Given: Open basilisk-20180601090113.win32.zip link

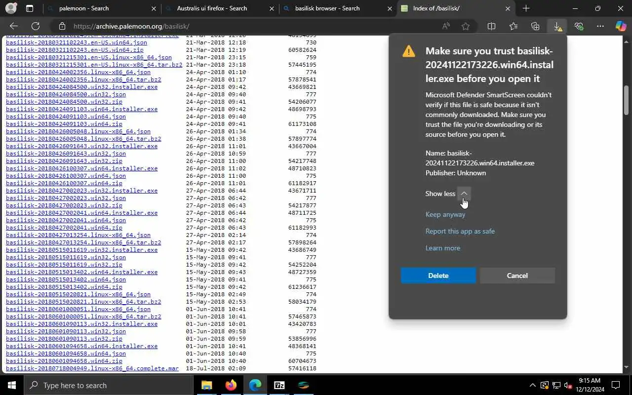Looking at the screenshot, I should tap(64, 339).
